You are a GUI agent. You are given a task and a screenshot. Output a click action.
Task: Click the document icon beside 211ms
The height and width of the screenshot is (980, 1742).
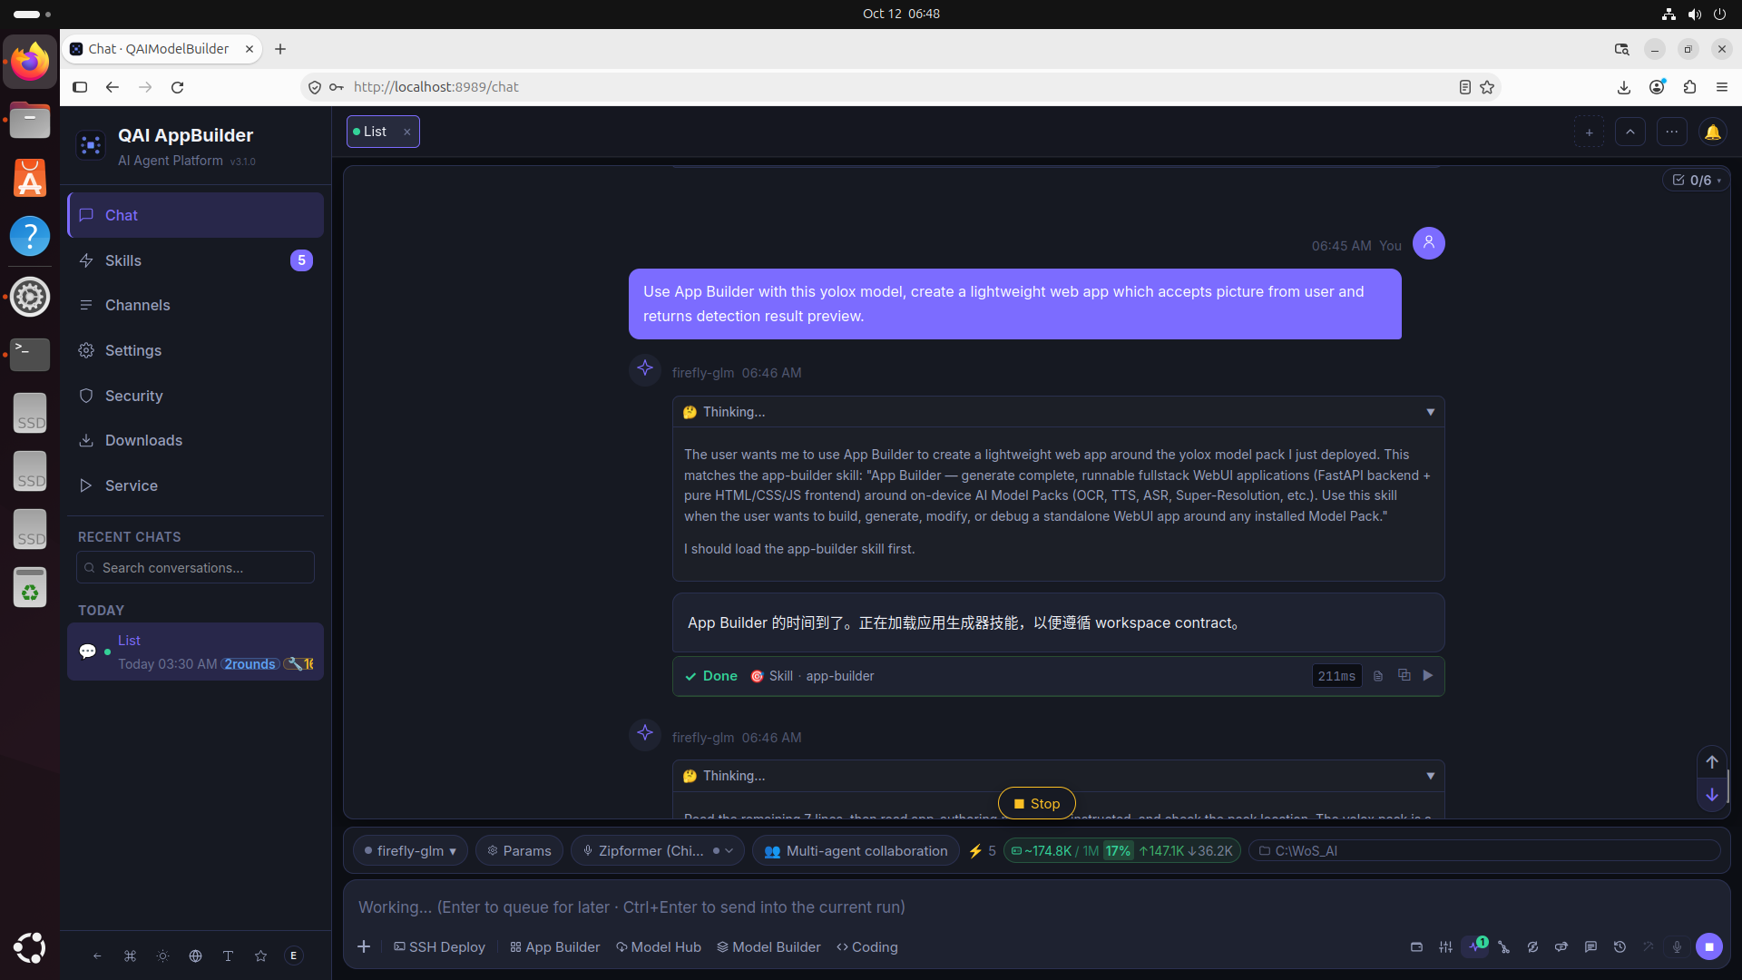[1378, 676]
